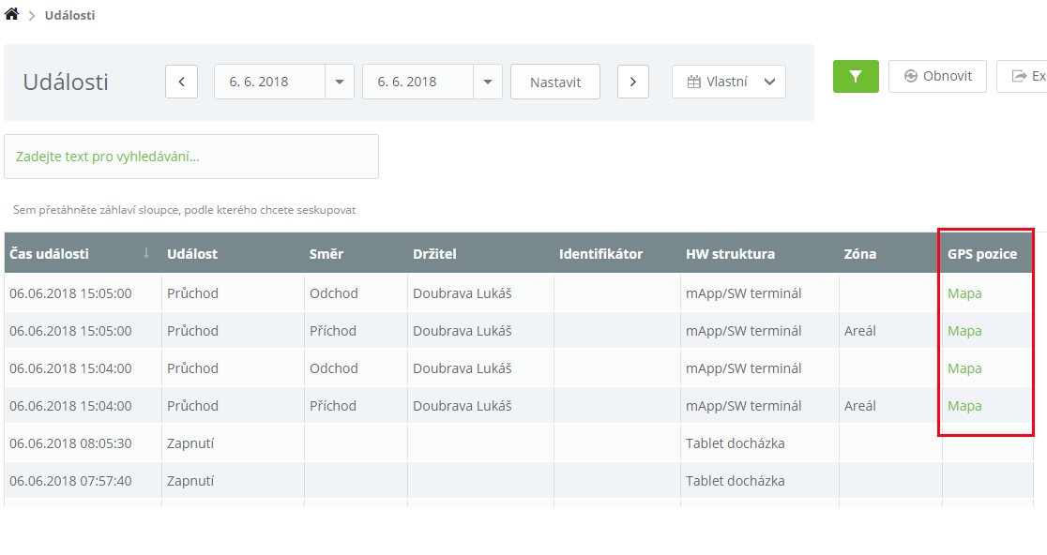This screenshot has height=555, width=1047.
Task: Open Mapa link for 15:04:00 Příchod row
Action: [x=964, y=406]
